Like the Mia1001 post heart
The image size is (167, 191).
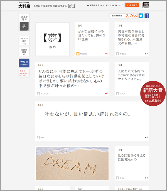107,54
